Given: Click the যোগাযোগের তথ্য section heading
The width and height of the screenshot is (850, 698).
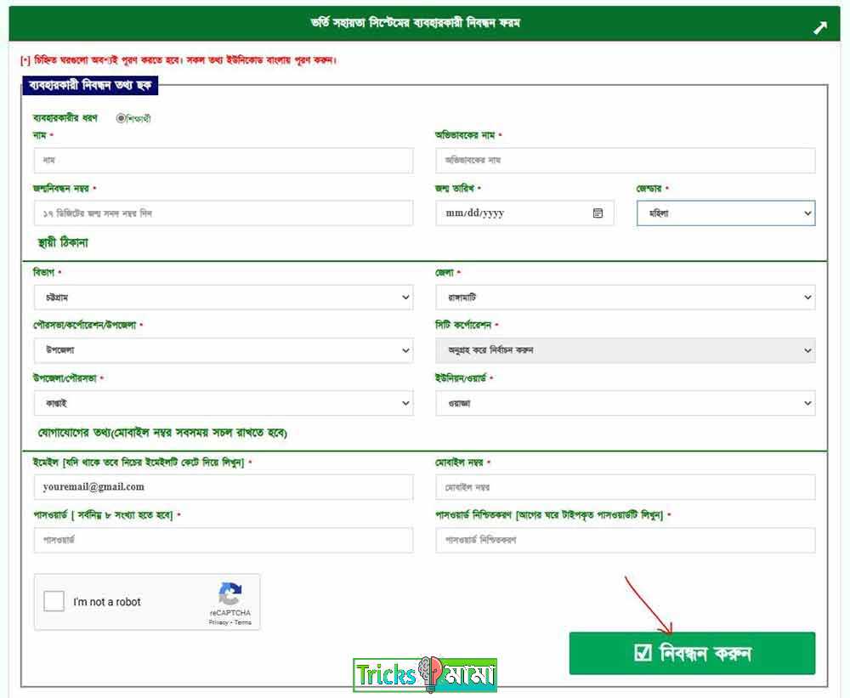Looking at the screenshot, I should 162,433.
